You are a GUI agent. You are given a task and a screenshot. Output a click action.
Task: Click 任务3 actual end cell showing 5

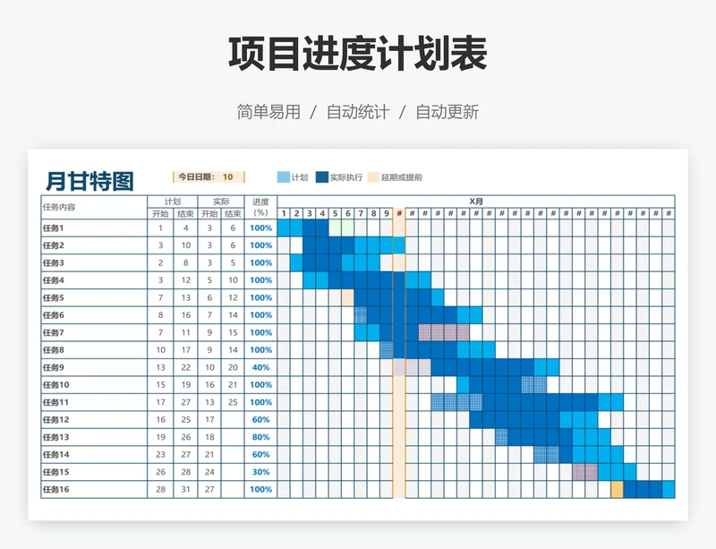[233, 262]
